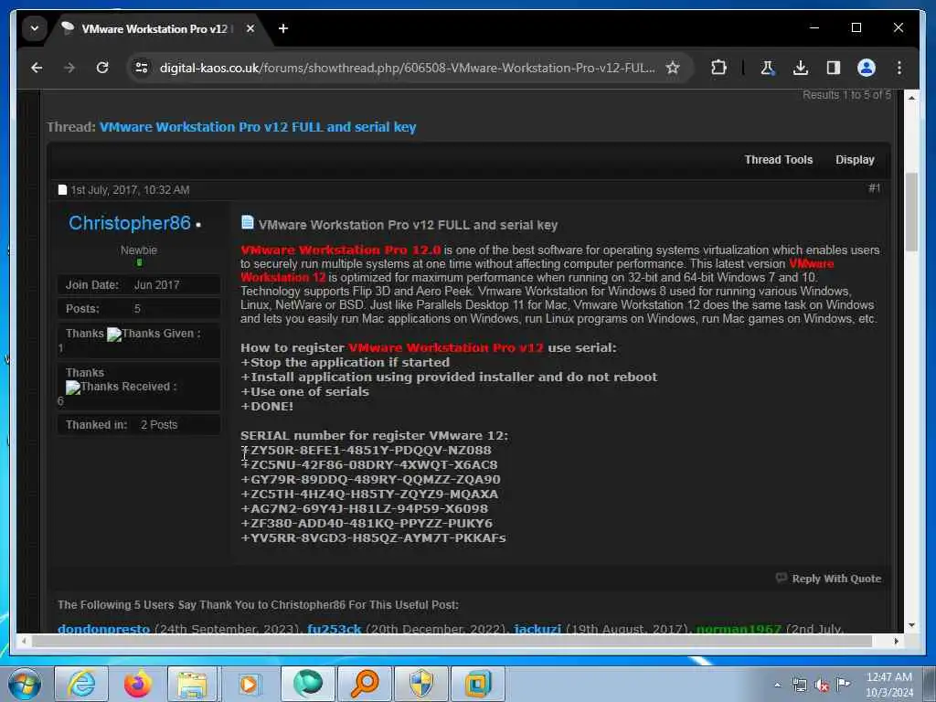Close the VMware Workstation Pro v12 tab
Image resolution: width=936 pixels, height=702 pixels.
point(250,28)
